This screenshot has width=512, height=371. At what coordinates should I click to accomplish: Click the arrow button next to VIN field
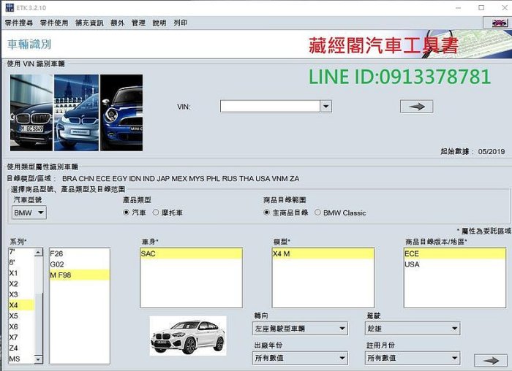[x=416, y=107]
